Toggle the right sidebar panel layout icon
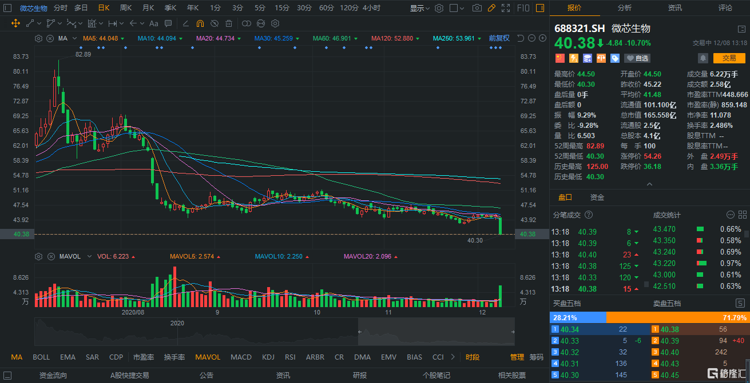 tap(540, 8)
